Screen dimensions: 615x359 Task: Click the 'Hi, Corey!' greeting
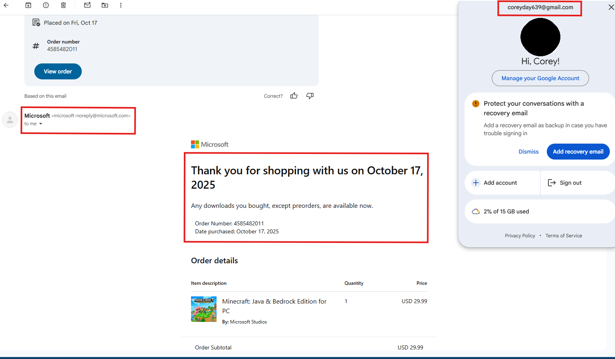pyautogui.click(x=540, y=61)
